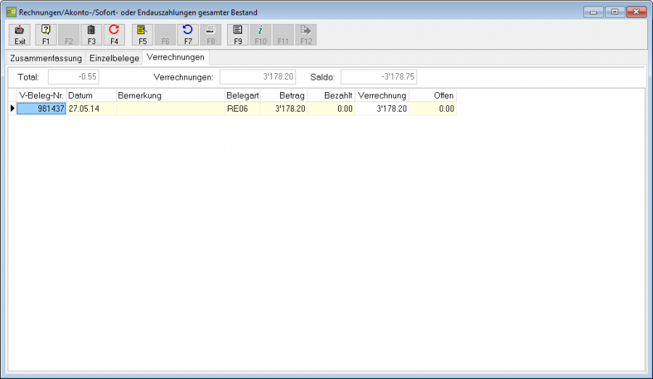Click the Belegart column header
The width and height of the screenshot is (653, 379).
(x=243, y=96)
